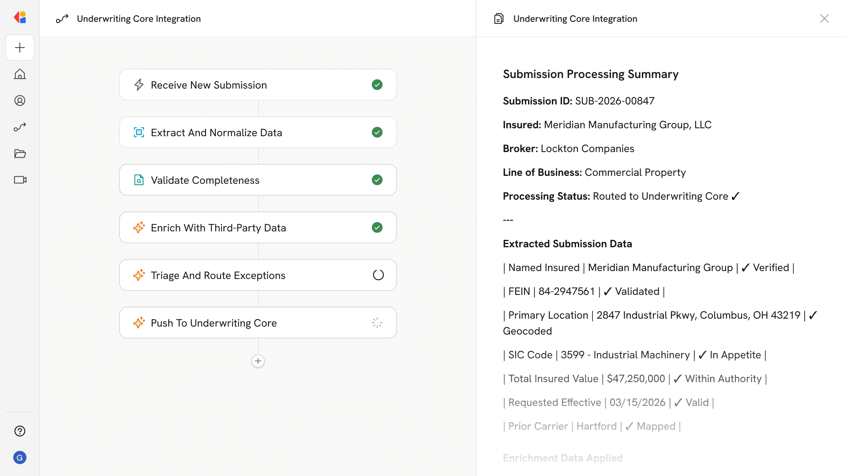
Task: Click the G user avatar
Action: pos(20,457)
